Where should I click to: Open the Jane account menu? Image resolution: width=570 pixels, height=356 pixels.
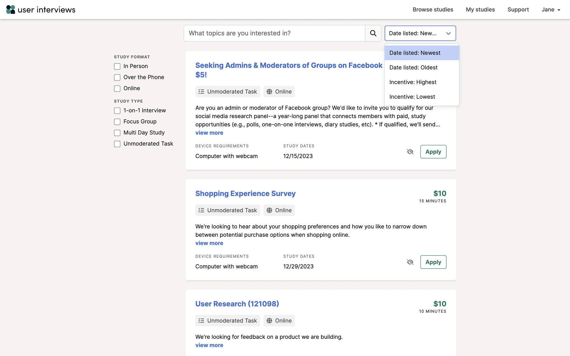pyautogui.click(x=551, y=9)
